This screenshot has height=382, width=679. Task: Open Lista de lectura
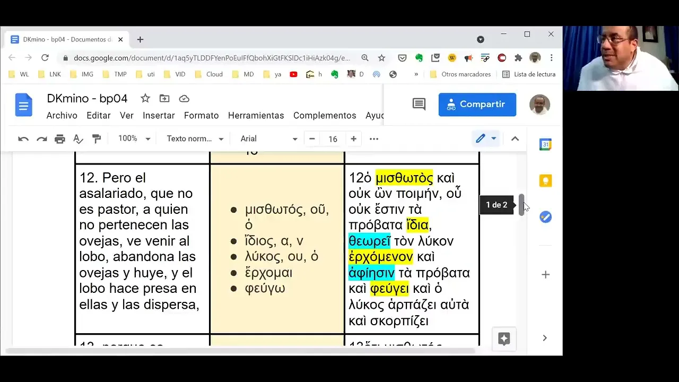[x=529, y=74]
